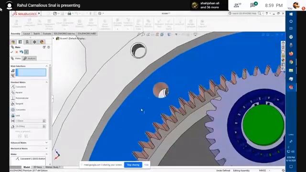Open the ConfigurationManager tab icon
Image resolution: width=306 pixels, height=172 pixels.
click(x=27, y=42)
